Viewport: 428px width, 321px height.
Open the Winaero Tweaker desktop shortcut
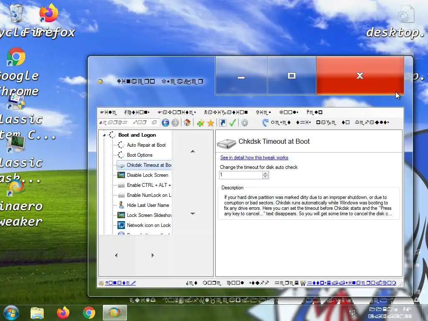[16, 189]
